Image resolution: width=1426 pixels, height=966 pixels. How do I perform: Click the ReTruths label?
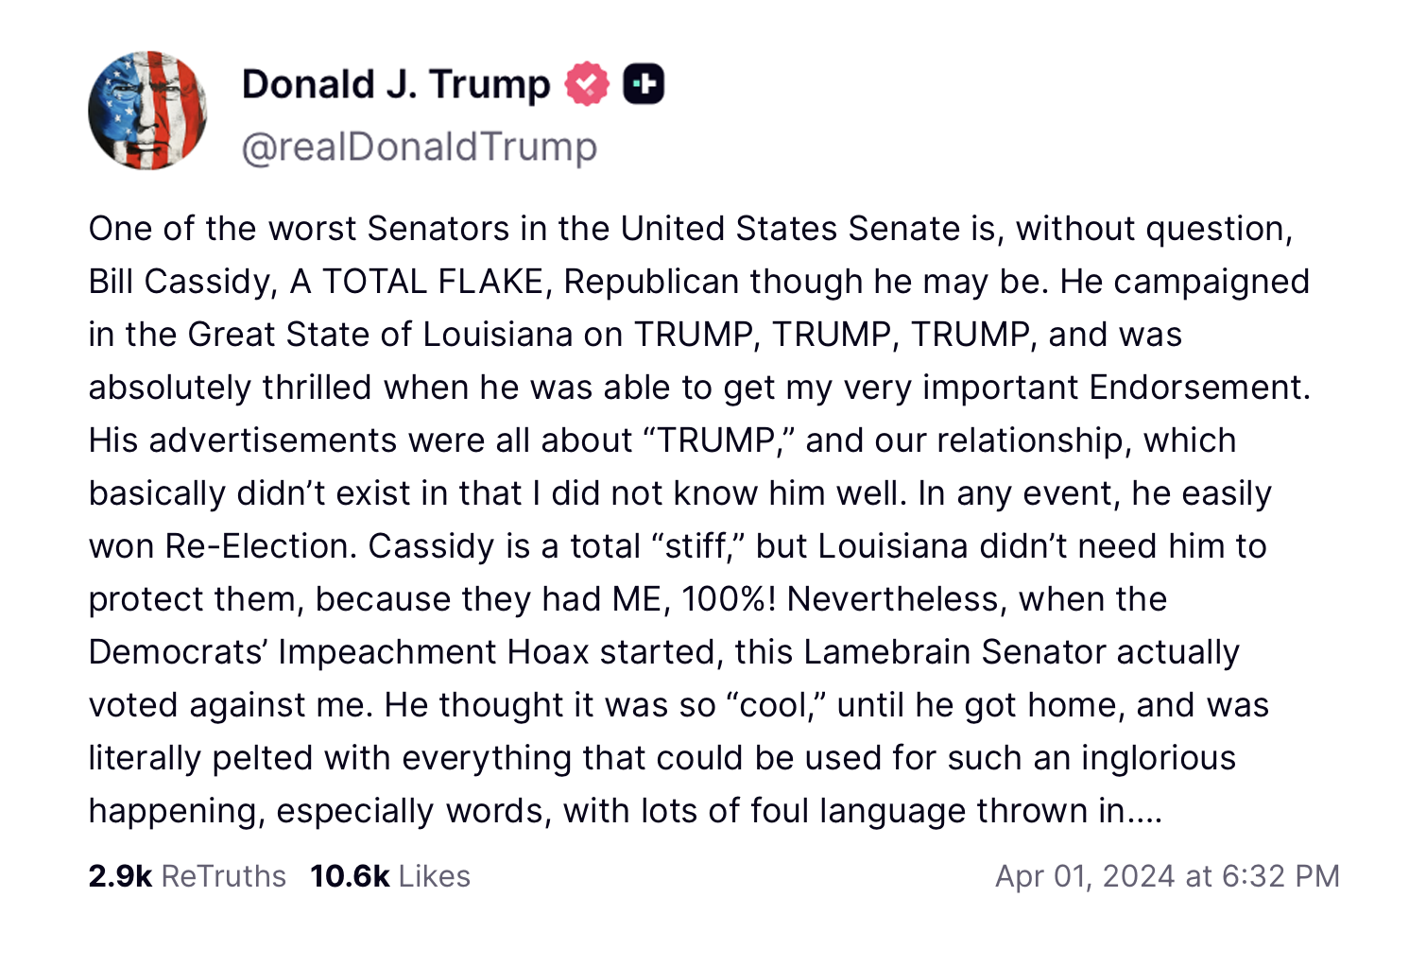click(224, 876)
